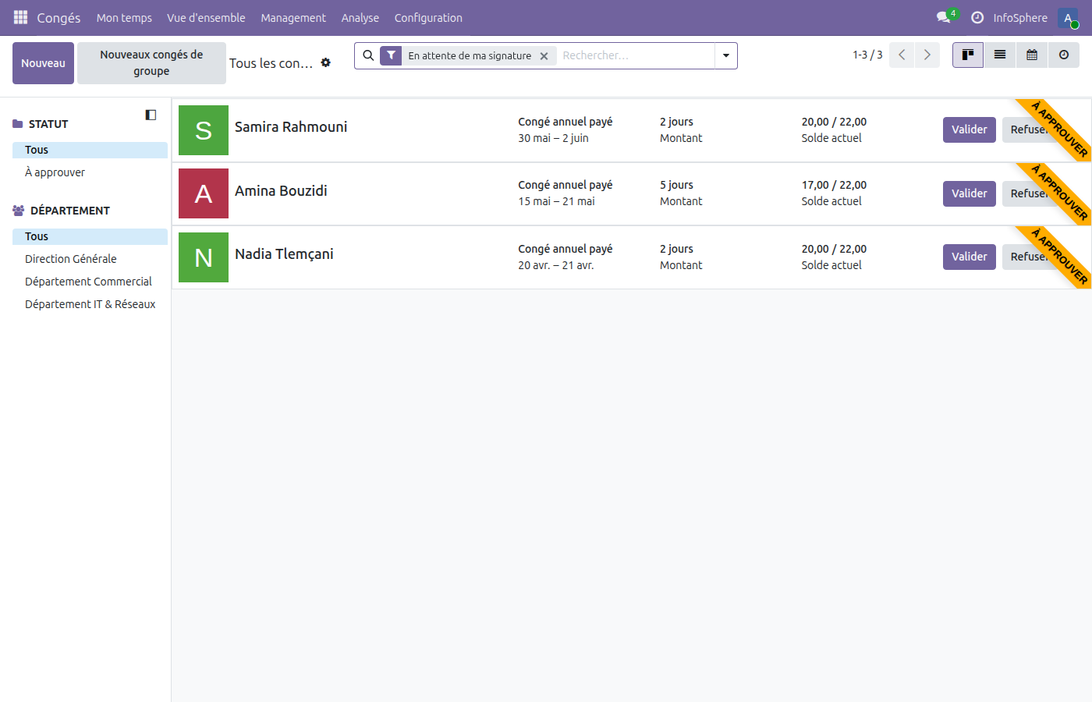Image resolution: width=1092 pixels, height=702 pixels.
Task: Switch to activity view
Action: pos(1064,55)
